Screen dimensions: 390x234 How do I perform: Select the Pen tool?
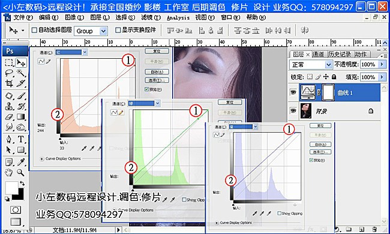tap(9, 139)
